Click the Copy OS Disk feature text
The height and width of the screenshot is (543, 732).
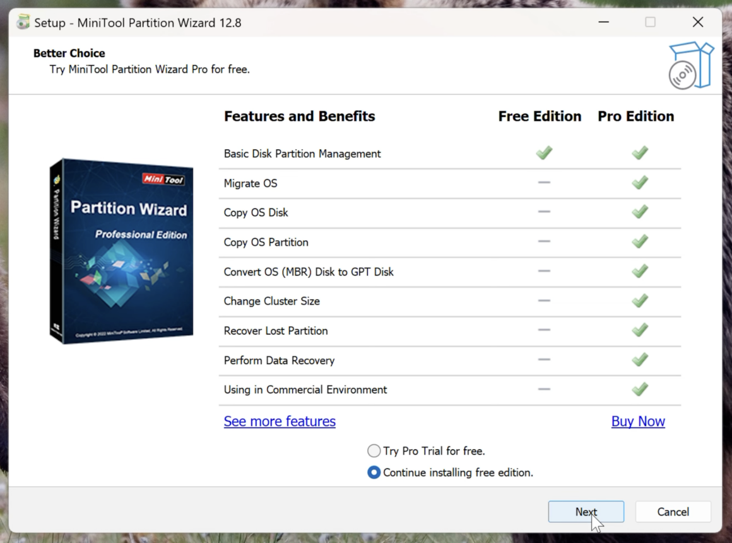pos(256,212)
